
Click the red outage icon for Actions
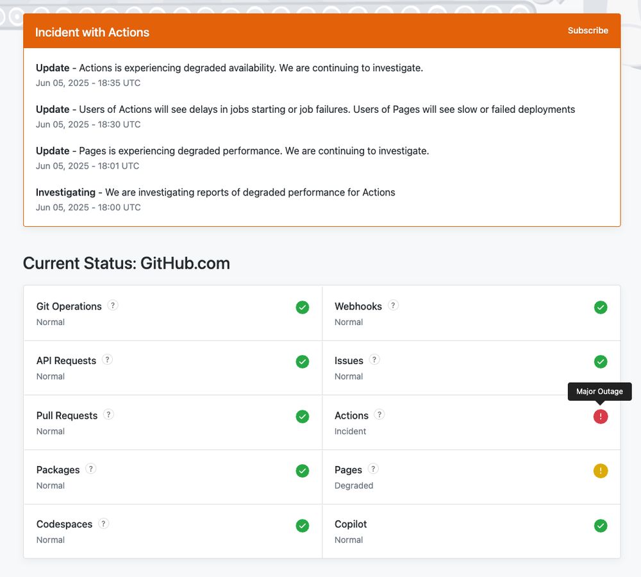(x=601, y=416)
